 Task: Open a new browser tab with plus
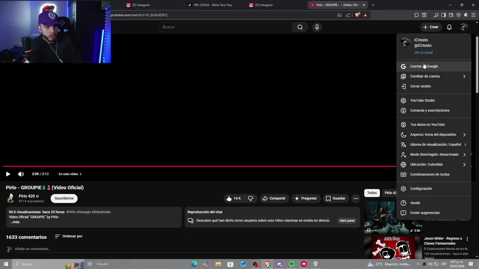(x=373, y=5)
